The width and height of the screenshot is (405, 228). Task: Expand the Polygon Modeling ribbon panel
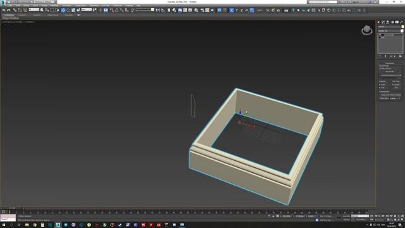10,18
